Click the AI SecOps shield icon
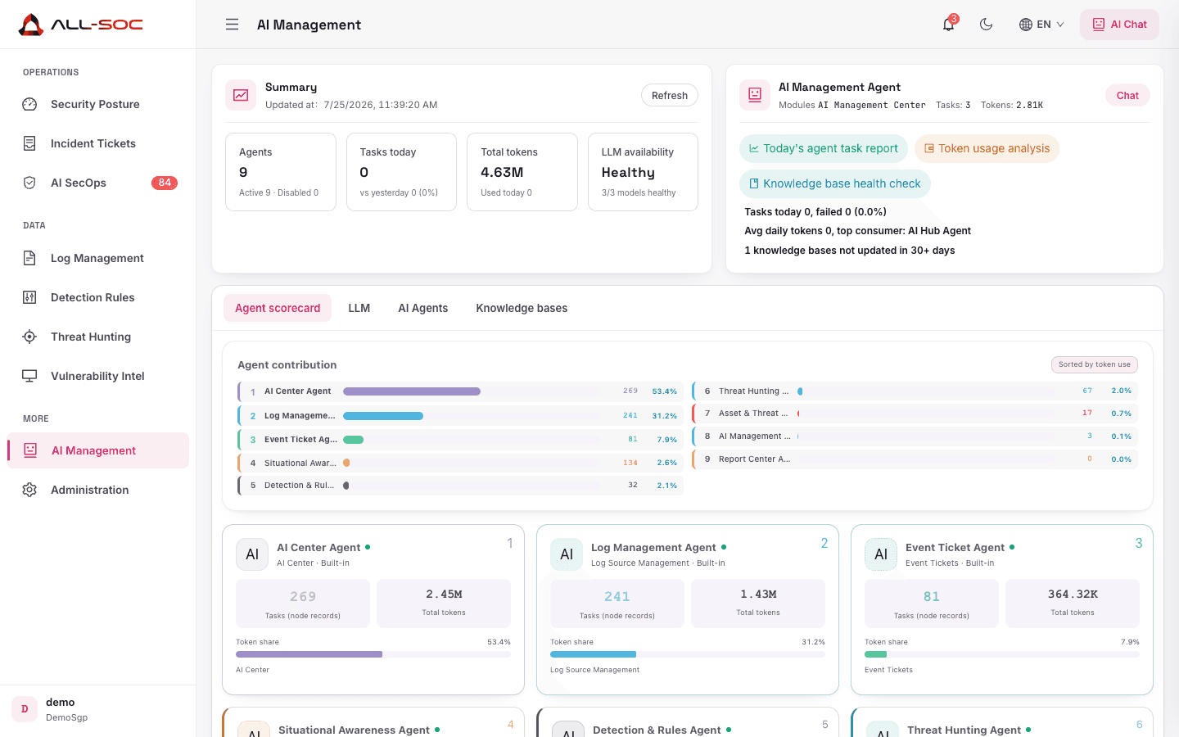Screen dimensions: 1179x737 tap(29, 183)
